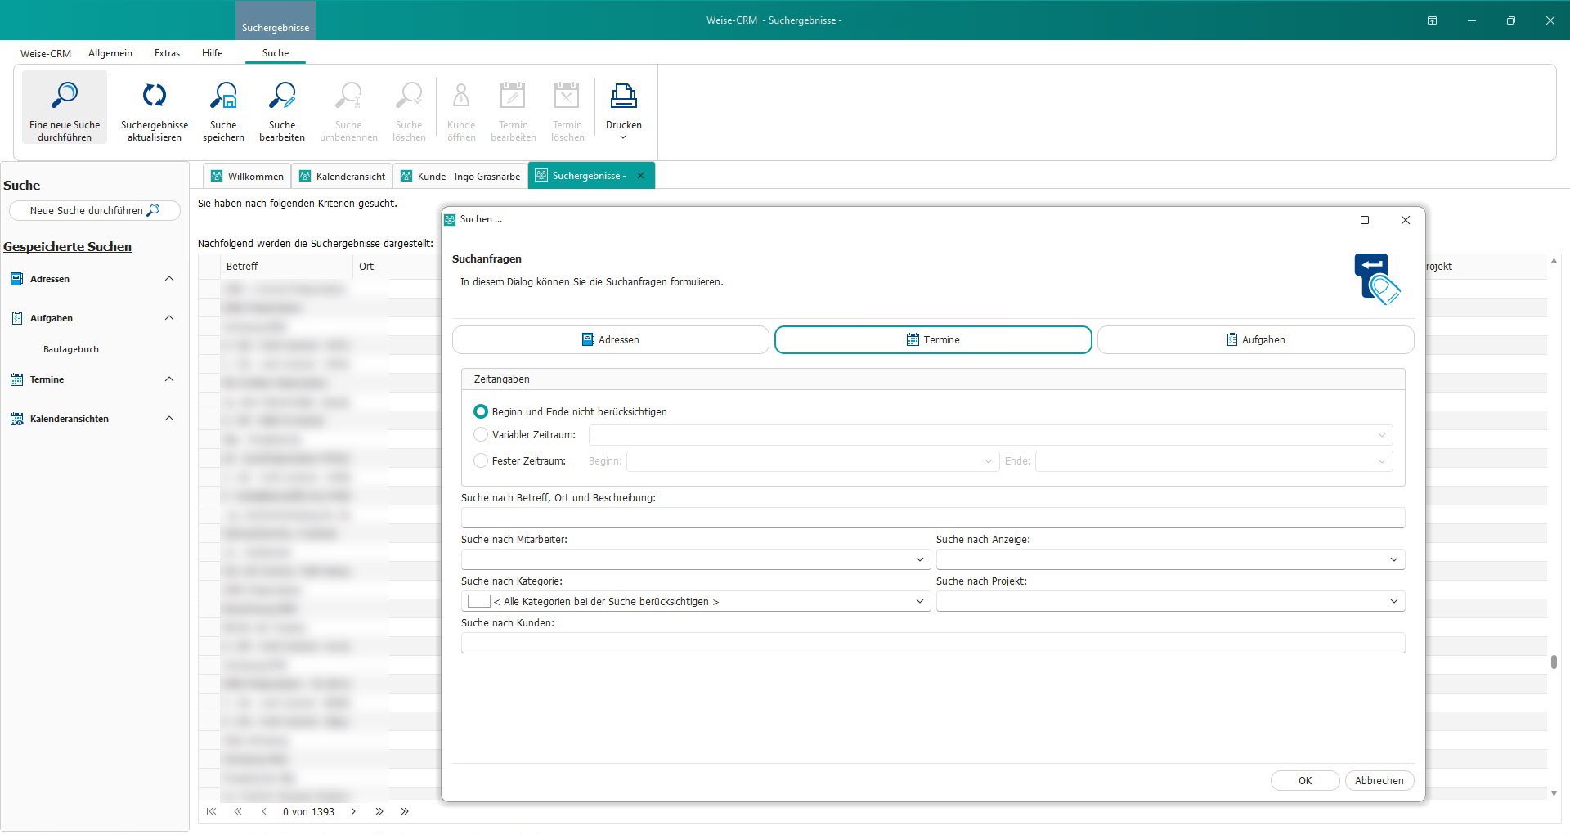
Task: Open the 'Suche nach Mitarbeiter' dropdown
Action: coord(919,560)
